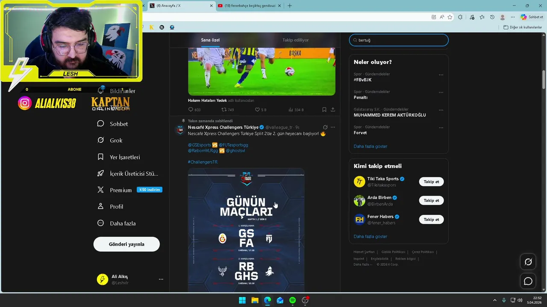Viewport: 547px width, 307px height.
Task: Open File Explorer from the taskbar
Action: click(255, 300)
